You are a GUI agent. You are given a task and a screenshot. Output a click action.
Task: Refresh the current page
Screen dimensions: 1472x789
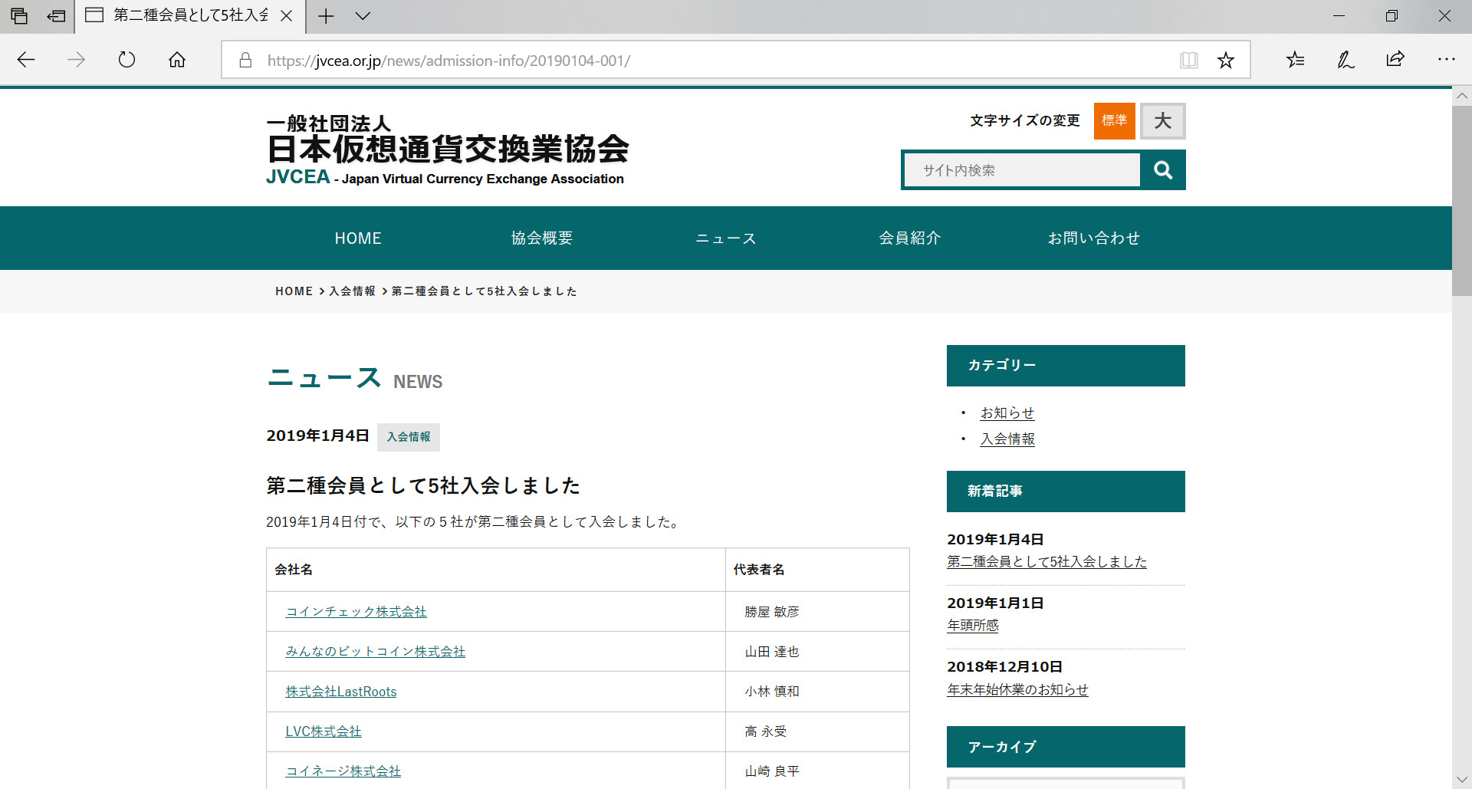(x=127, y=60)
